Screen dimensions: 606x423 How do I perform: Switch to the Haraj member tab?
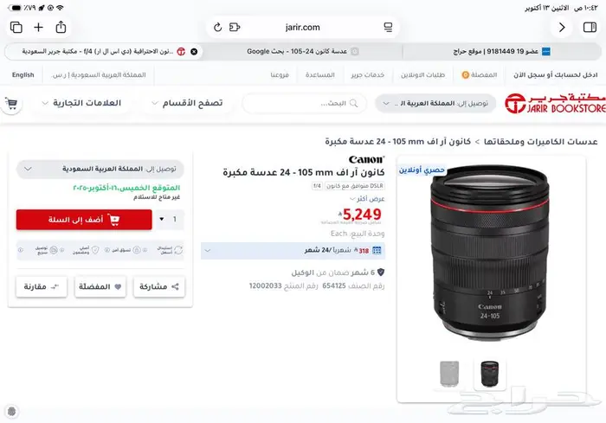pos(501,51)
